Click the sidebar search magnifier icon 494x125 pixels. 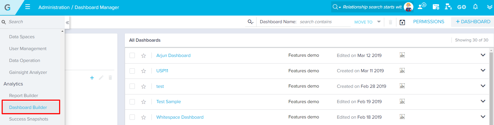pos(4,22)
